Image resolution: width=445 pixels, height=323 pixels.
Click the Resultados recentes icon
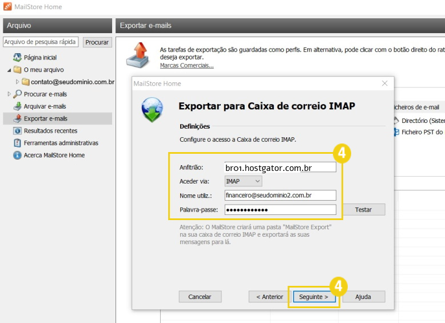tap(17, 131)
